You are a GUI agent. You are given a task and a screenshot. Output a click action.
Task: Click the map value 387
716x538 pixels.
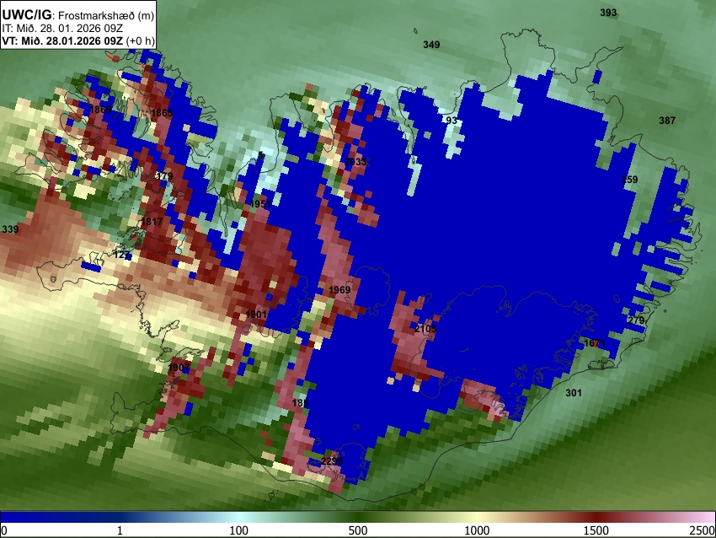[x=667, y=121]
